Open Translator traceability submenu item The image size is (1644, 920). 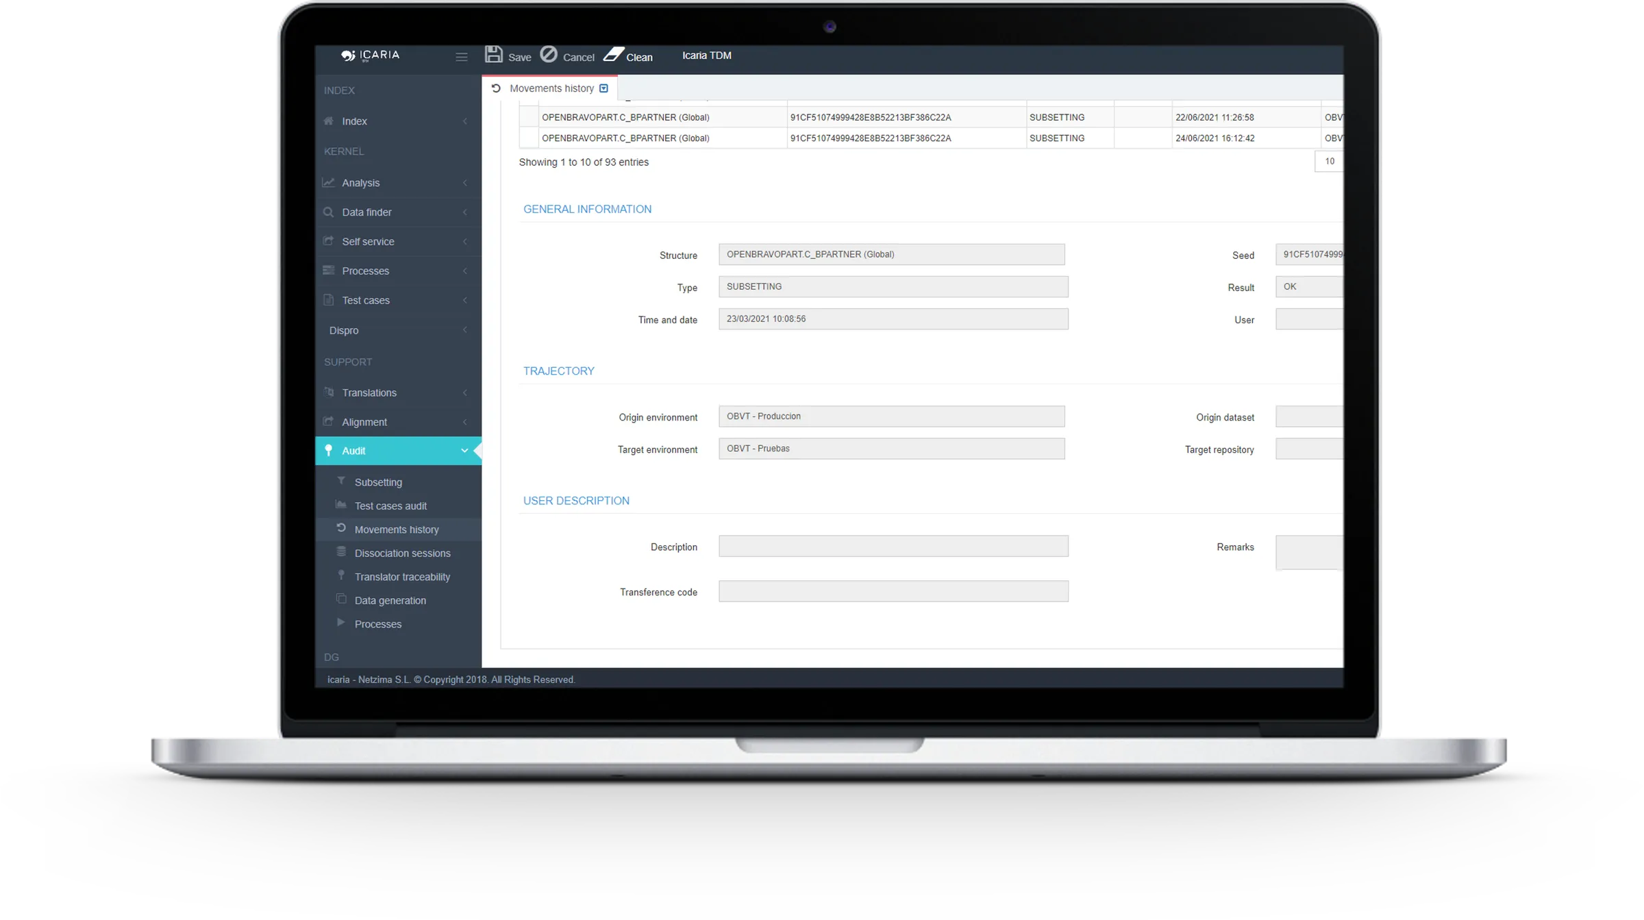pos(403,577)
